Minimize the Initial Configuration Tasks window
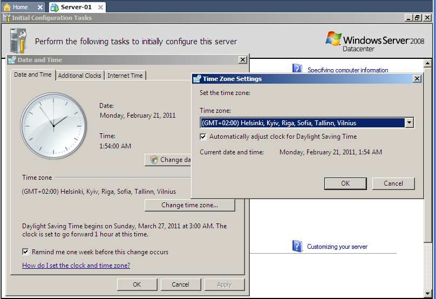 click(x=408, y=18)
